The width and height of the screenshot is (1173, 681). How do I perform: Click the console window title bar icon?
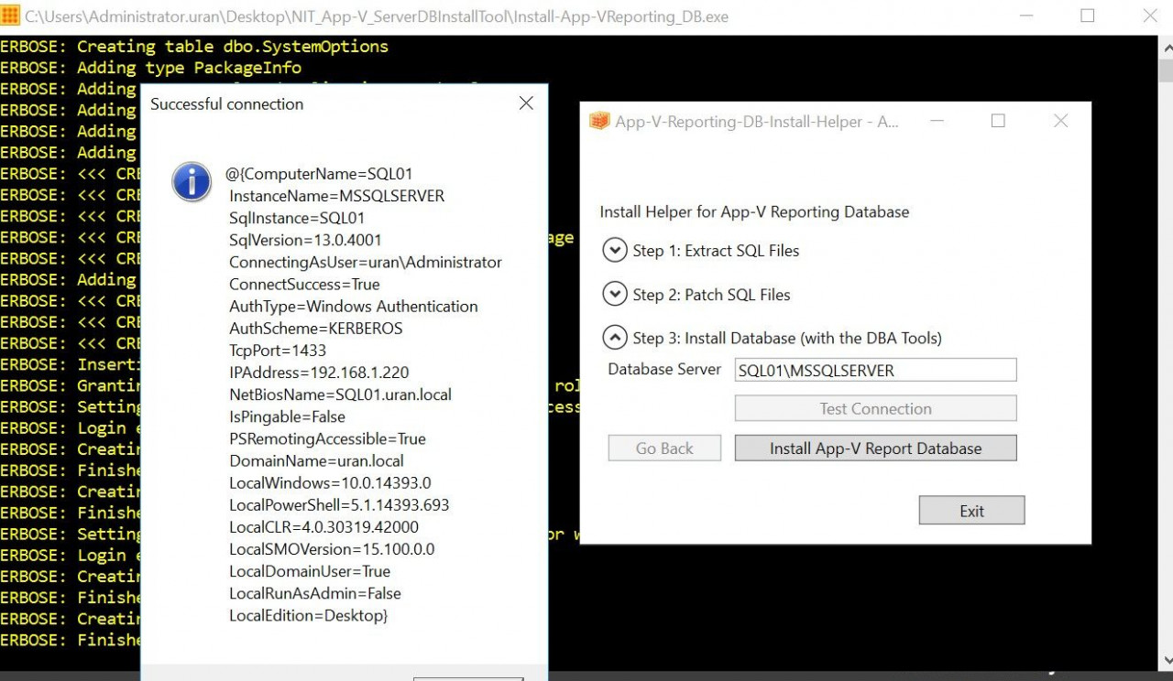pos(11,16)
